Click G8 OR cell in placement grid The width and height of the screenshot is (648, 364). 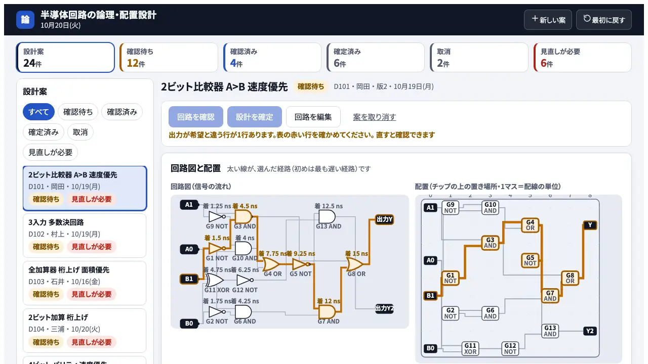(570, 278)
